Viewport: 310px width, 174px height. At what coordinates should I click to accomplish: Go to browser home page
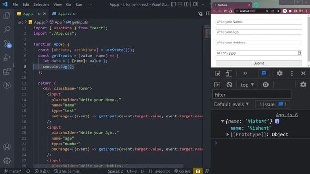coord(231,11)
